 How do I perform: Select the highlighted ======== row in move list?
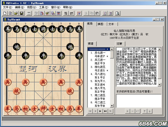(x=99, y=49)
